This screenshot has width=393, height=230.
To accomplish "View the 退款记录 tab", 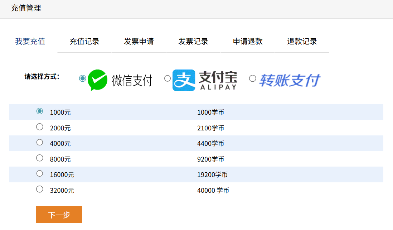I will click(x=302, y=41).
